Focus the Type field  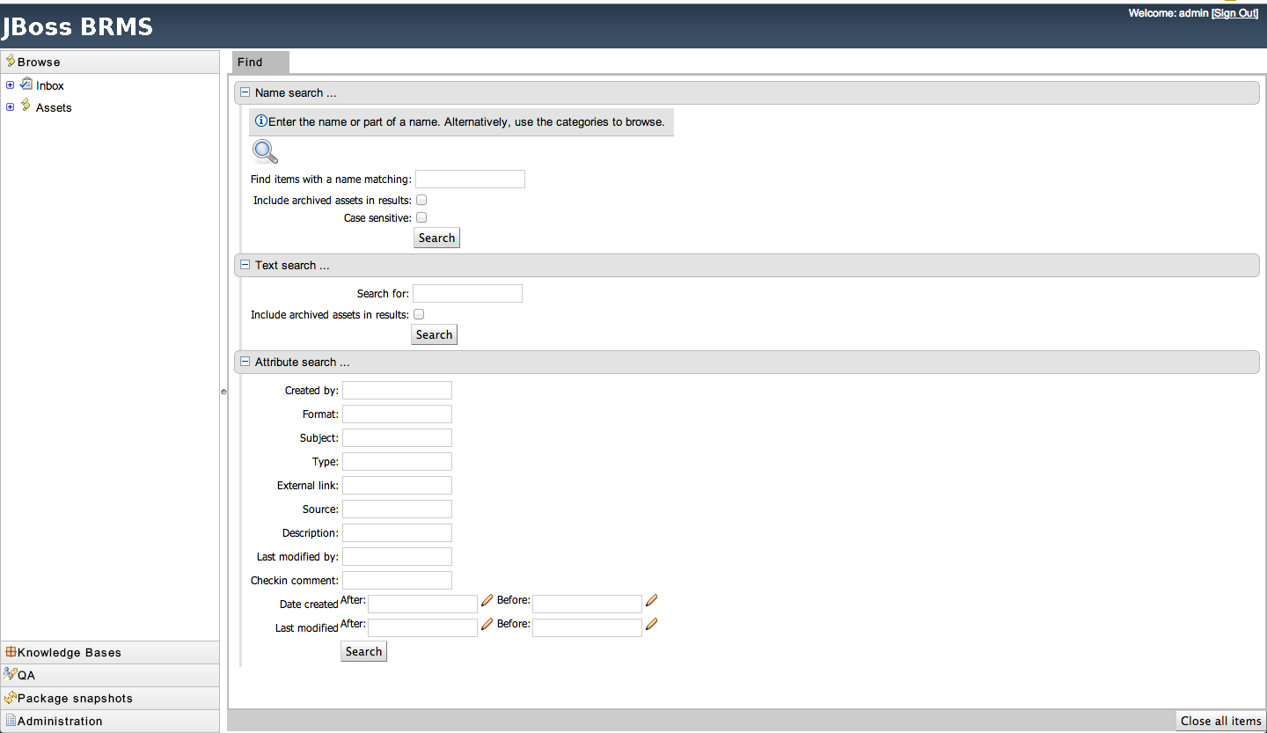(x=397, y=462)
